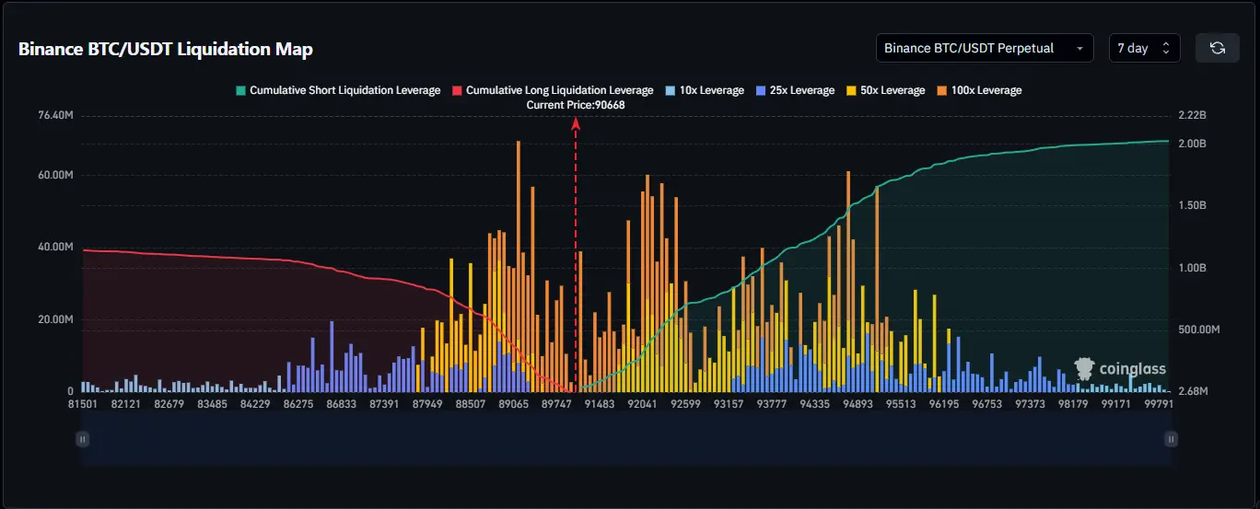This screenshot has height=509, width=1260.
Task: Click the left zoom slider handle
Action: [83, 439]
